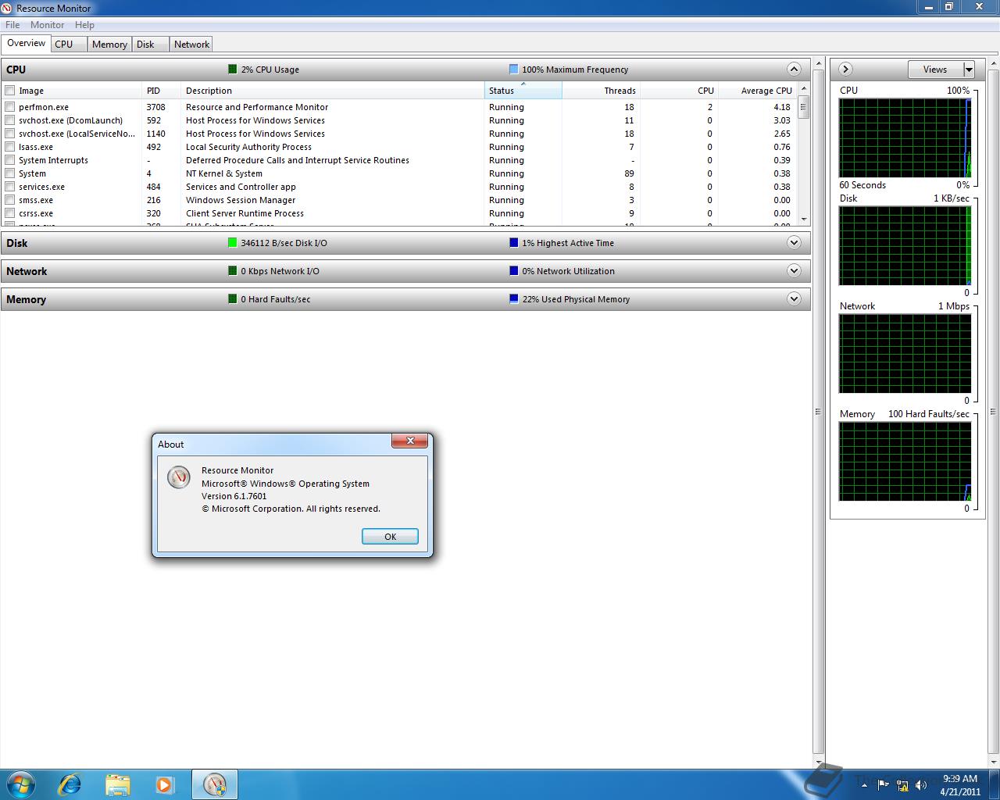Click the CPU usage graph

pyautogui.click(x=905, y=138)
